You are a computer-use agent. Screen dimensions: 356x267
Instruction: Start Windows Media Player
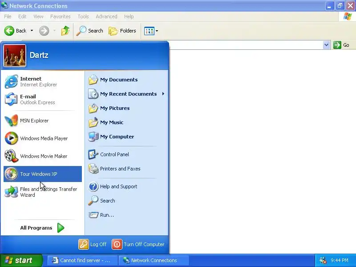point(43,138)
